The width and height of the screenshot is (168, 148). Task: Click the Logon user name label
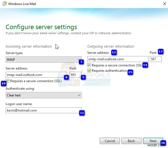coord(19,104)
